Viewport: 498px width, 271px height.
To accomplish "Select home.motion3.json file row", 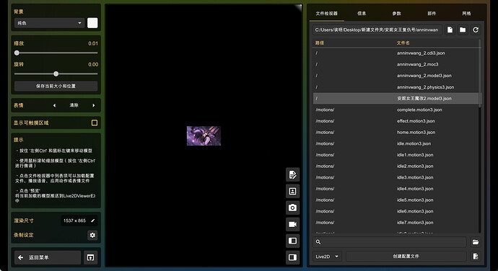I will tap(397, 133).
